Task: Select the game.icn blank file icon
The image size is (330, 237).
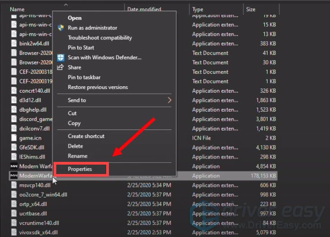Action: (14, 138)
